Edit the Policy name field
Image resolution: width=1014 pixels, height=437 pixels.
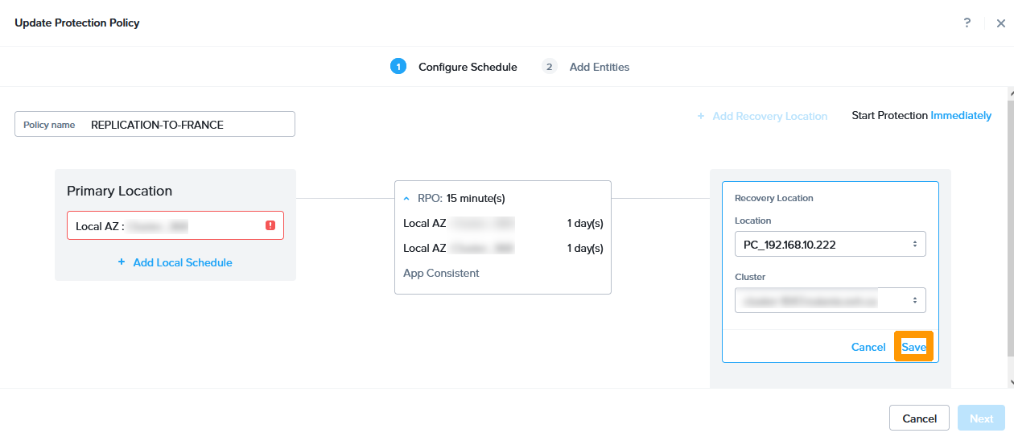pyautogui.click(x=189, y=125)
